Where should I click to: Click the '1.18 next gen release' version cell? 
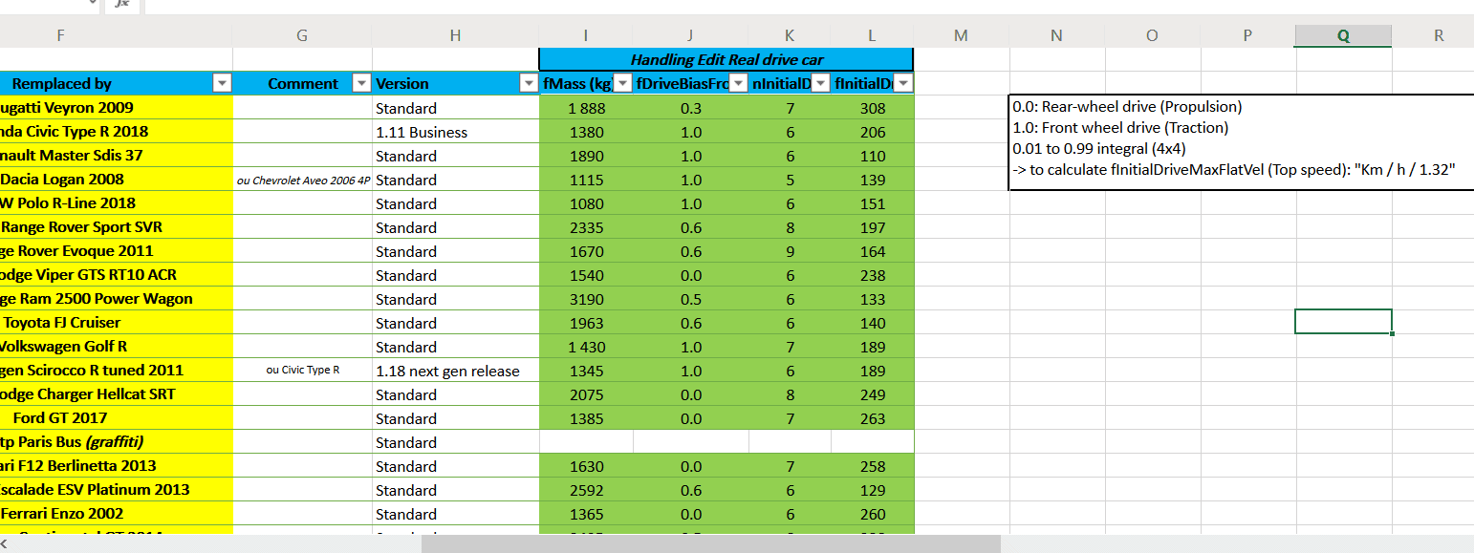pyautogui.click(x=456, y=371)
